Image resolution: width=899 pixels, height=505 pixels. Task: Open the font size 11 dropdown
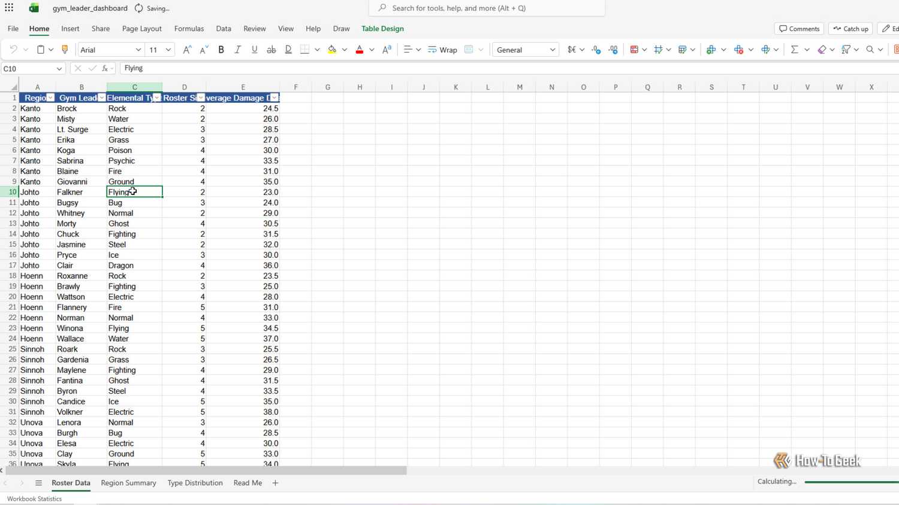point(168,50)
